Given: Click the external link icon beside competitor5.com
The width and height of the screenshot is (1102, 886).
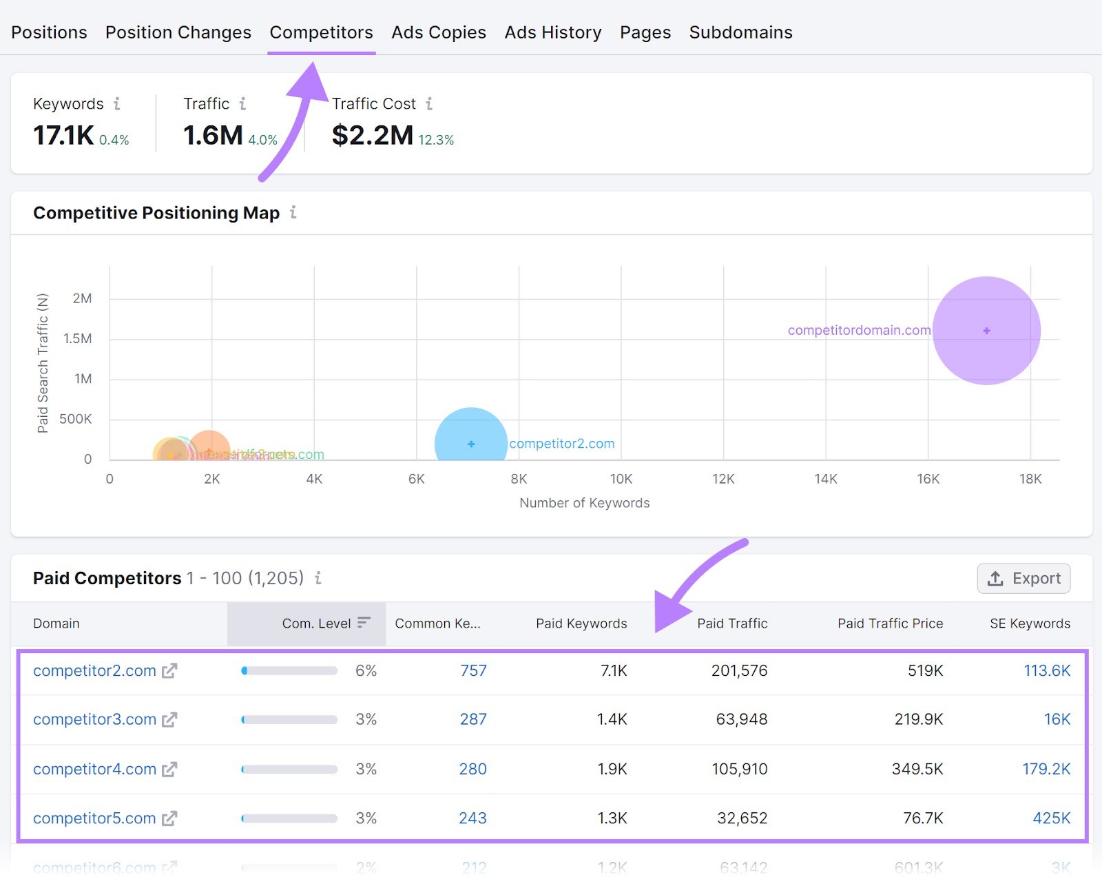Looking at the screenshot, I should (170, 818).
